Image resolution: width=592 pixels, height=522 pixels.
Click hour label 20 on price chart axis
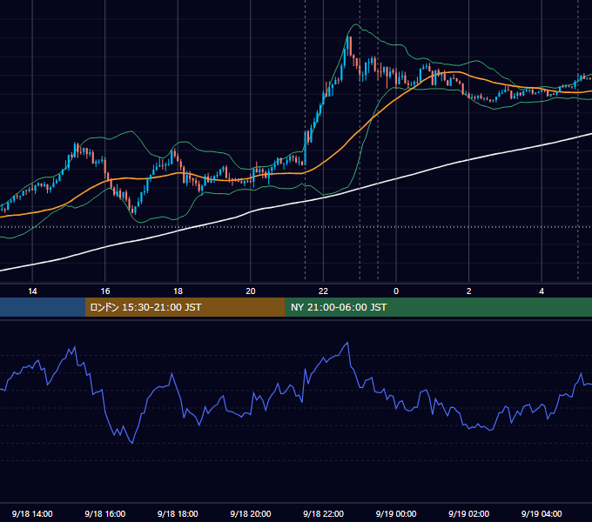point(251,291)
